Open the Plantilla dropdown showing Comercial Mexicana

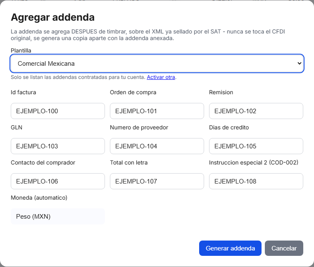(157, 64)
